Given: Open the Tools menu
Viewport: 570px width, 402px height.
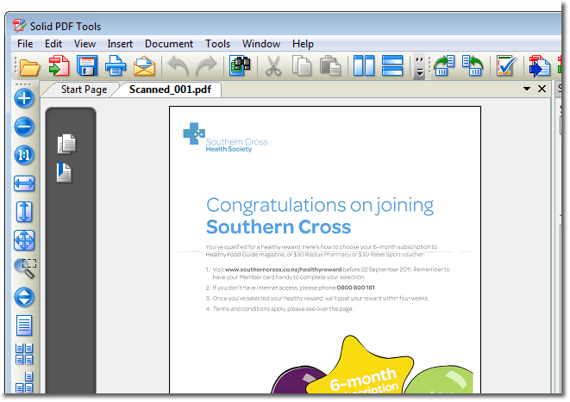Looking at the screenshot, I should tap(218, 44).
